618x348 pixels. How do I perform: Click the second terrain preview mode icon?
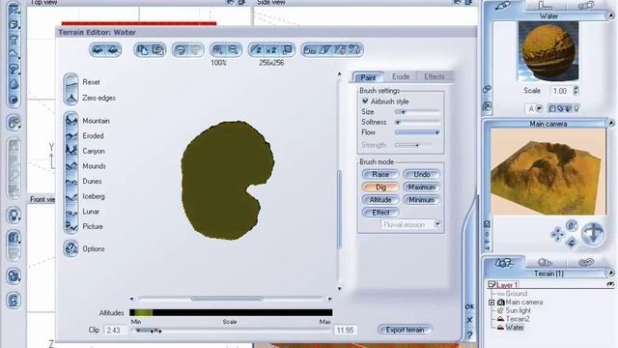coord(113,49)
